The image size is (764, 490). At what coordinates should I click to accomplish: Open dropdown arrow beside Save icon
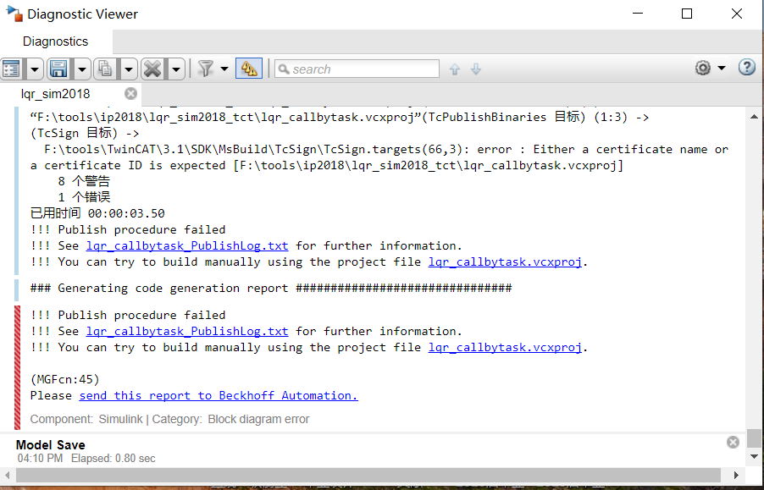82,69
